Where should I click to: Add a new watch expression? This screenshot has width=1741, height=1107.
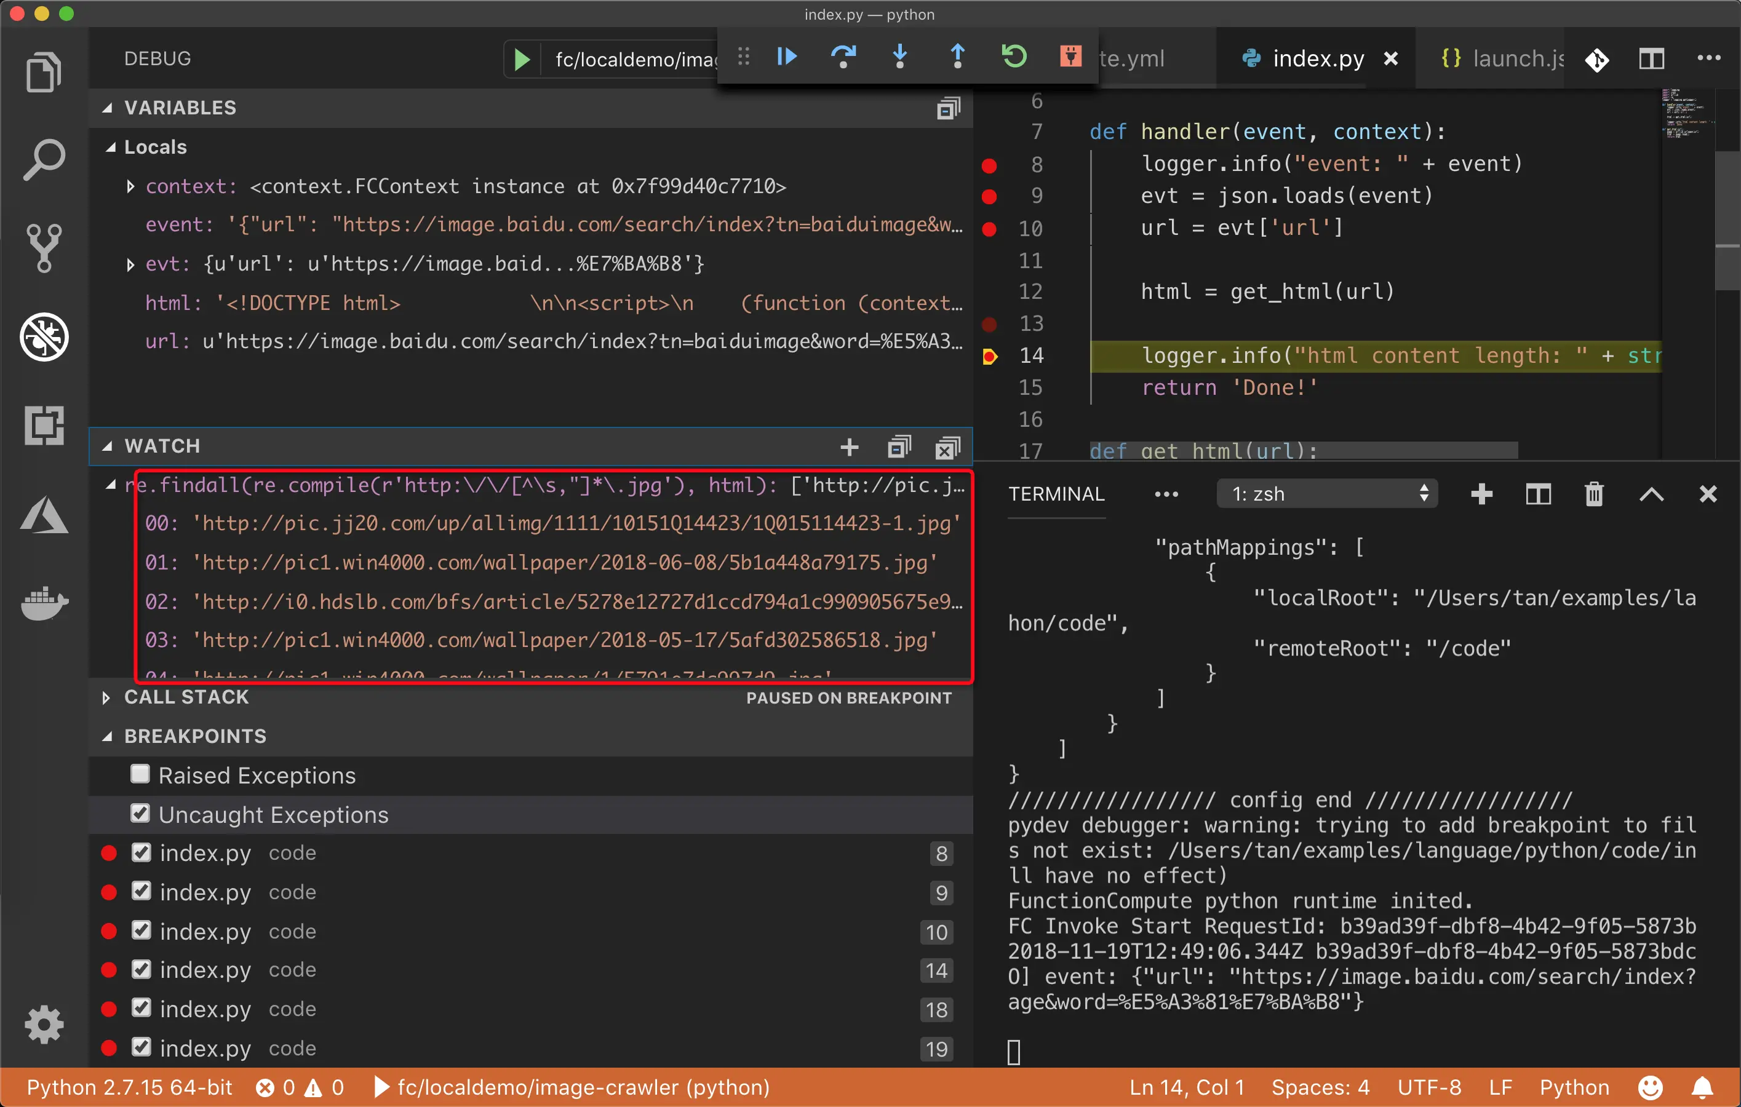pyautogui.click(x=850, y=447)
